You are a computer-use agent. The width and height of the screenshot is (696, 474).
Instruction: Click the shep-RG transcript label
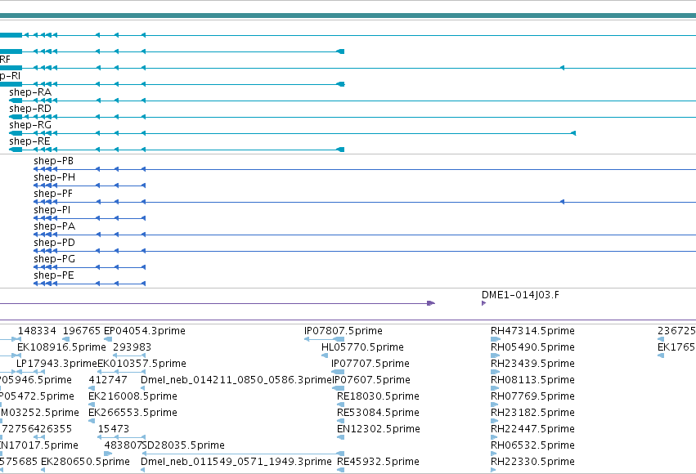[30, 125]
